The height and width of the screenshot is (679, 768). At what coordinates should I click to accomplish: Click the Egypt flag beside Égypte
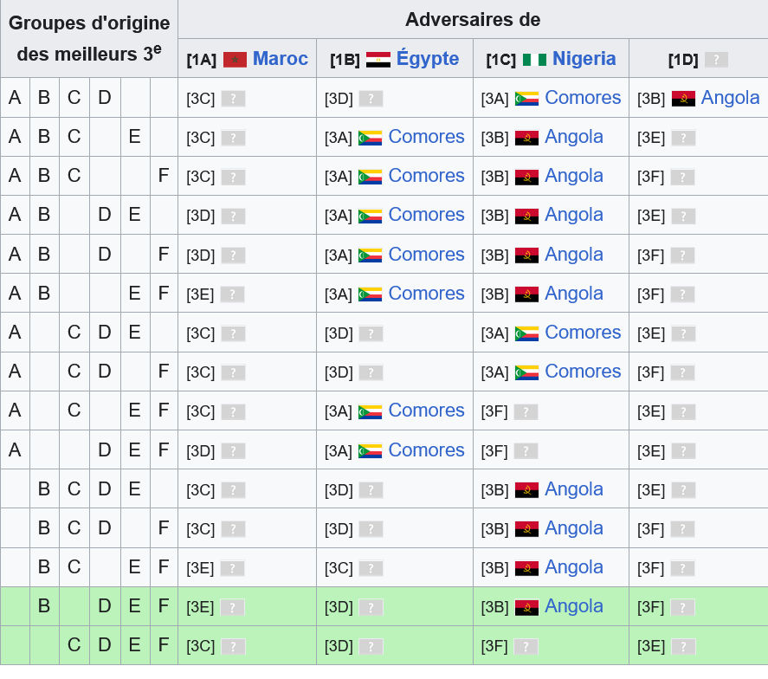(x=378, y=60)
